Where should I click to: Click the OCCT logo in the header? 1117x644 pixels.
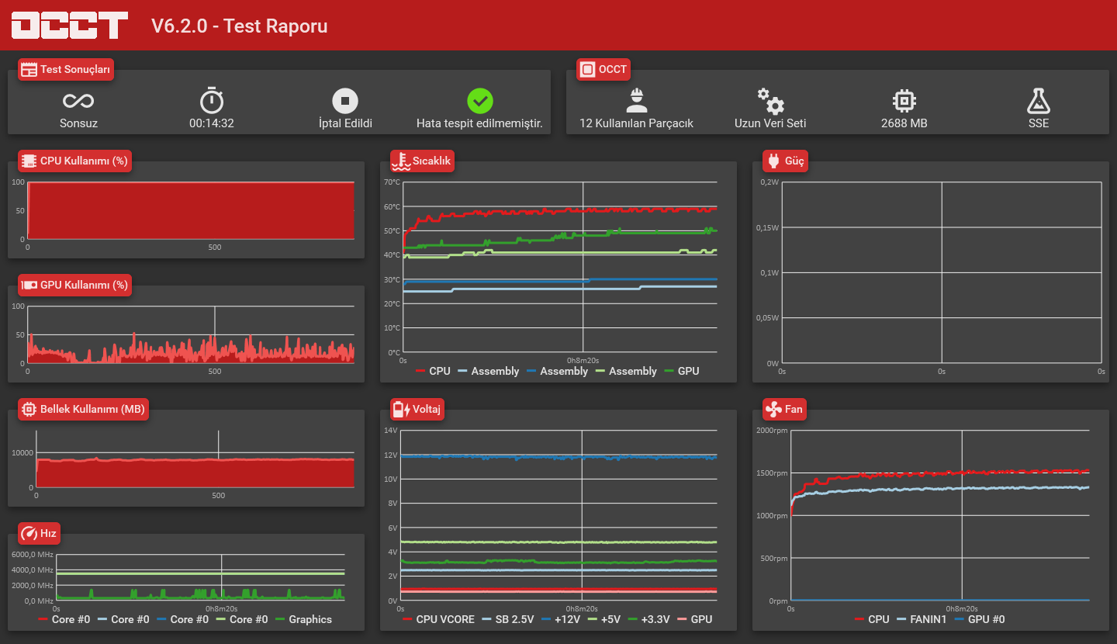click(70, 25)
